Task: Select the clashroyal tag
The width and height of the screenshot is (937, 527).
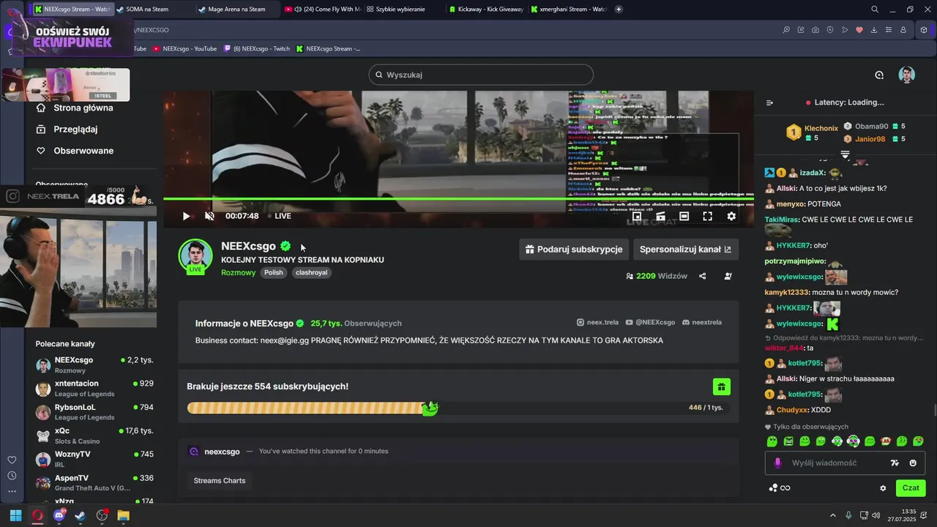Action: 311,272
